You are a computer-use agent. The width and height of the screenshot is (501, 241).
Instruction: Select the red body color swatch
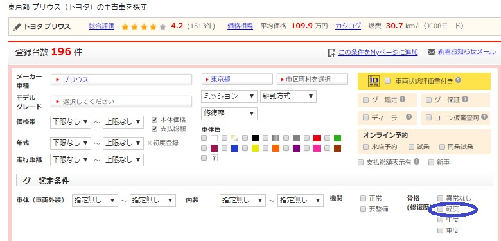pyautogui.click(x=317, y=138)
